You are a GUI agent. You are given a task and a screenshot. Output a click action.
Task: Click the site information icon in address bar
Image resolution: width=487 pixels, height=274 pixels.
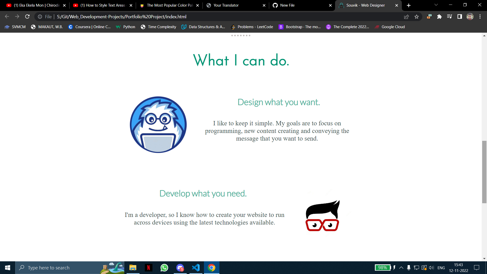(40, 17)
